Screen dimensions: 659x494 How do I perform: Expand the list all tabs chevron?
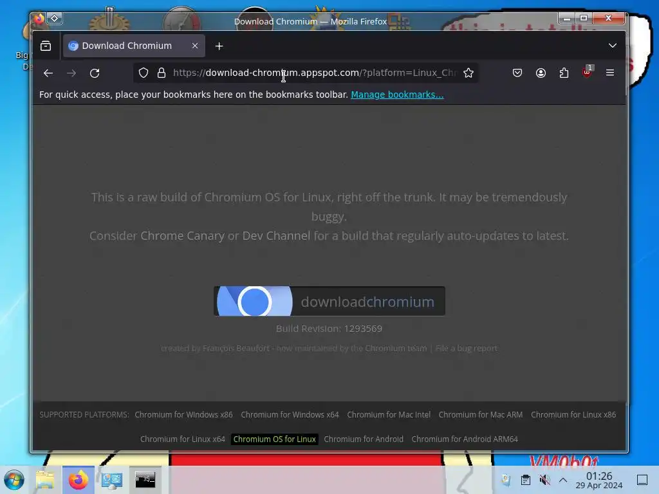(613, 46)
